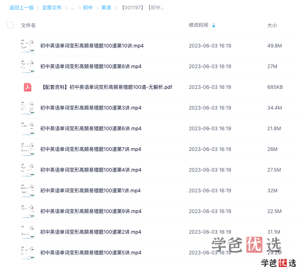Open file 初中英语单词变形高频易错题100道第10讲.mp4
Image resolution: width=299 pixels, height=269 pixels.
tap(92, 46)
